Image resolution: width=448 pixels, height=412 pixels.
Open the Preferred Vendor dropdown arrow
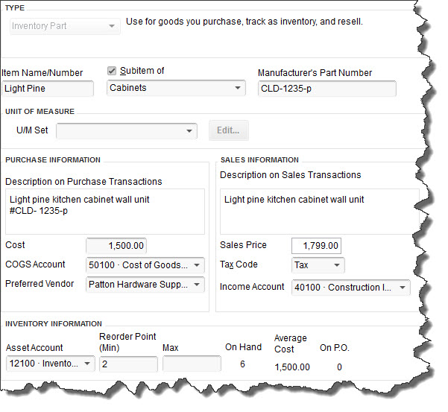(197, 285)
